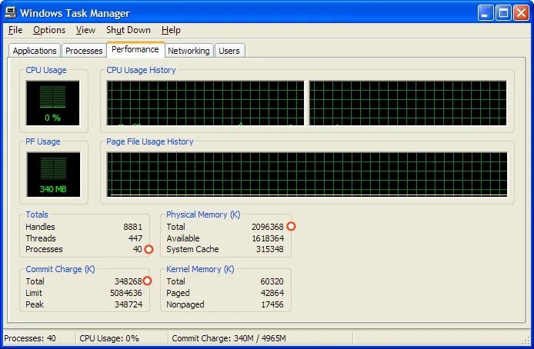Click the 'Physical Memory (K)' group heading
This screenshot has height=349, width=534.
point(203,214)
